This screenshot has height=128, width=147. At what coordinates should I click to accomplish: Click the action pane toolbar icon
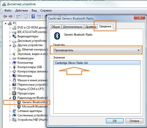pos(39,17)
